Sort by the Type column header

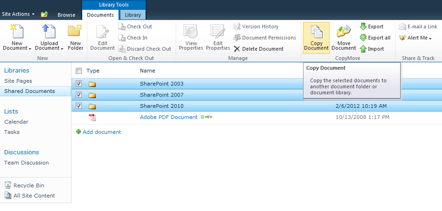(x=93, y=71)
